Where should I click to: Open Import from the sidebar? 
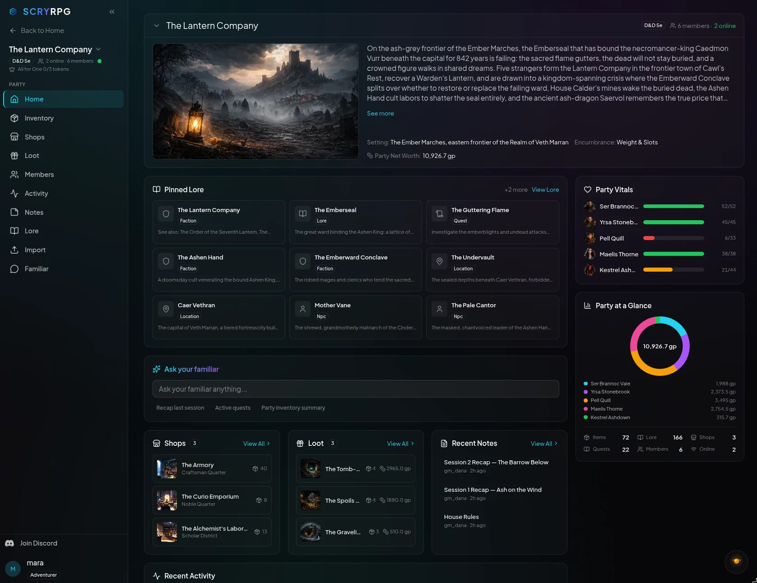(x=64, y=250)
